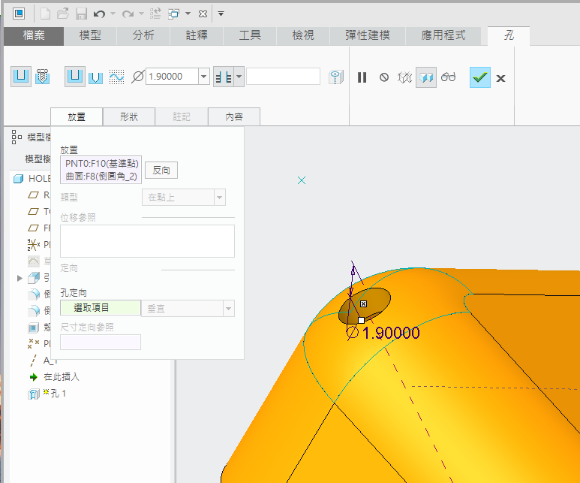Click the pause feature button

(x=362, y=77)
